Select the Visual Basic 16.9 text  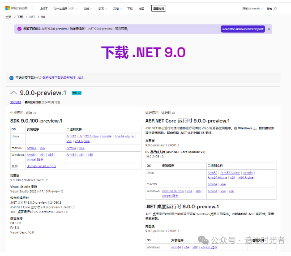tap(22, 232)
